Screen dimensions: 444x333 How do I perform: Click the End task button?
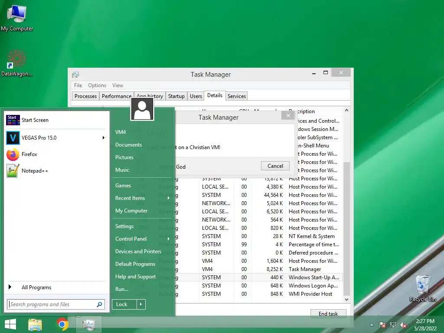point(328,313)
